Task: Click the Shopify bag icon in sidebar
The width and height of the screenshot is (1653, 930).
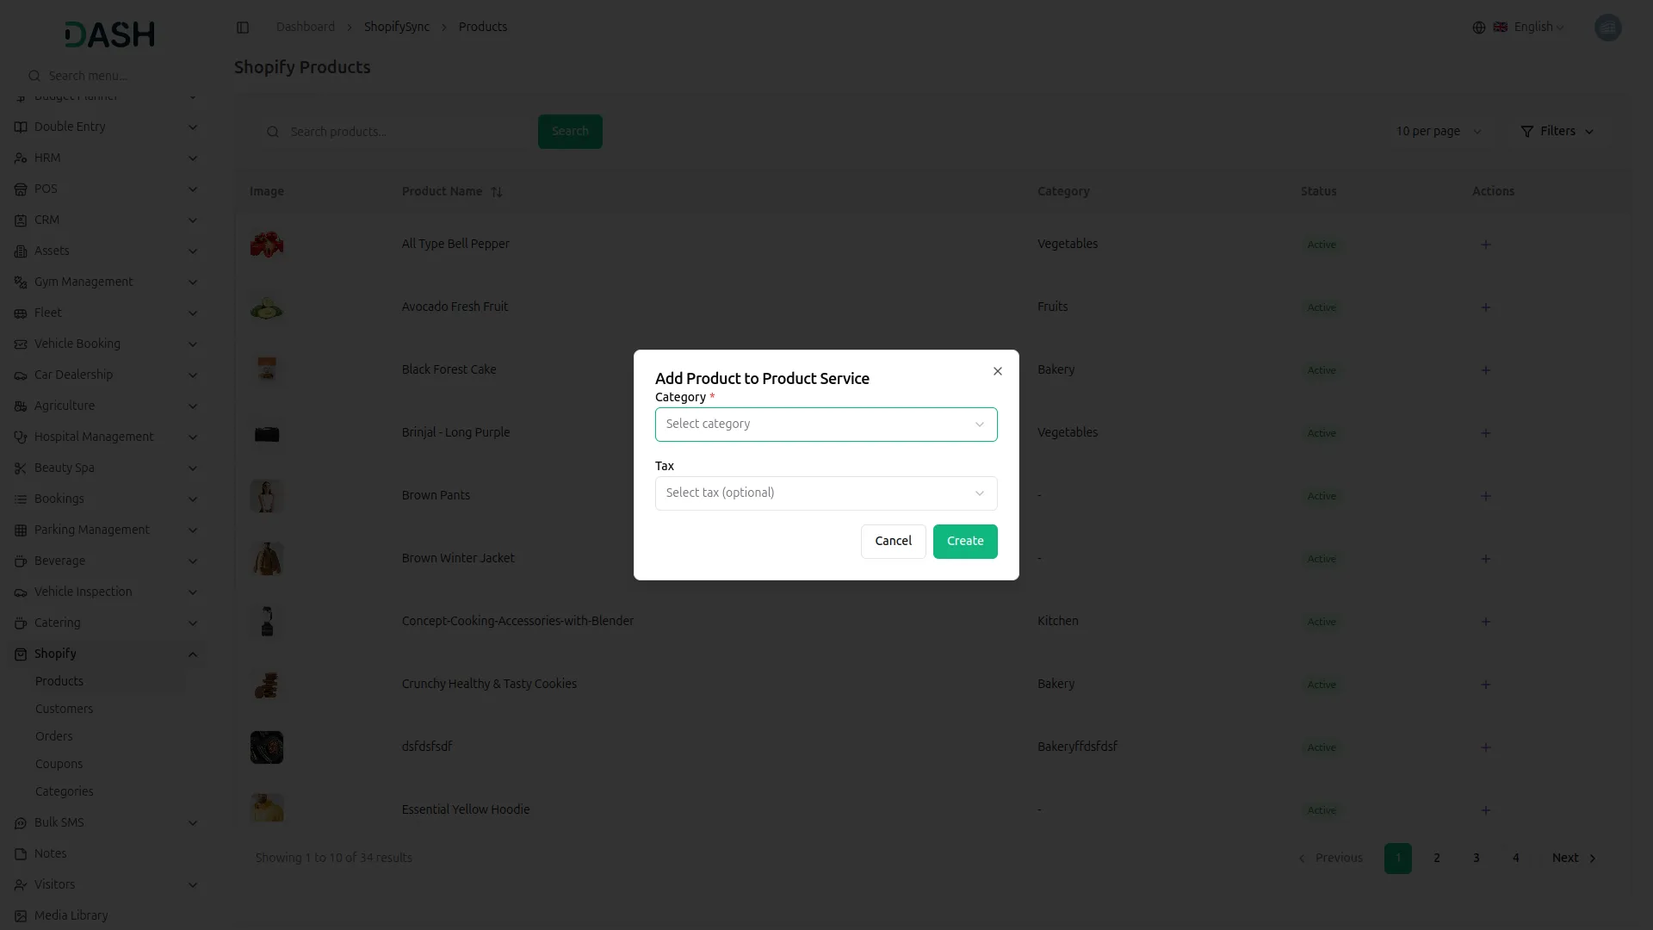Action: pos(21,654)
